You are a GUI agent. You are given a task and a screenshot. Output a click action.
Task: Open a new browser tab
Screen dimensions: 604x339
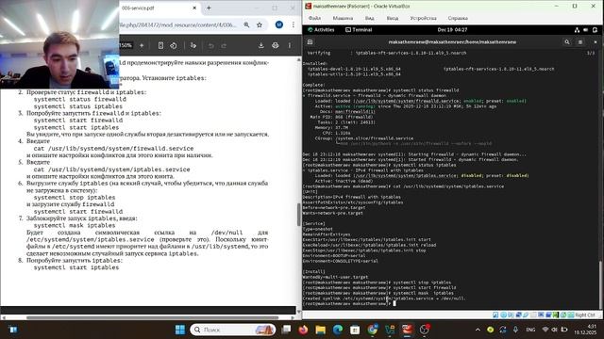[x=209, y=8]
